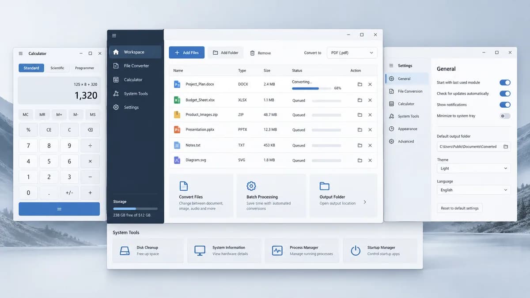Image resolution: width=530 pixels, height=298 pixels.
Task: Launch Process Manager tile
Action: click(x=302, y=251)
